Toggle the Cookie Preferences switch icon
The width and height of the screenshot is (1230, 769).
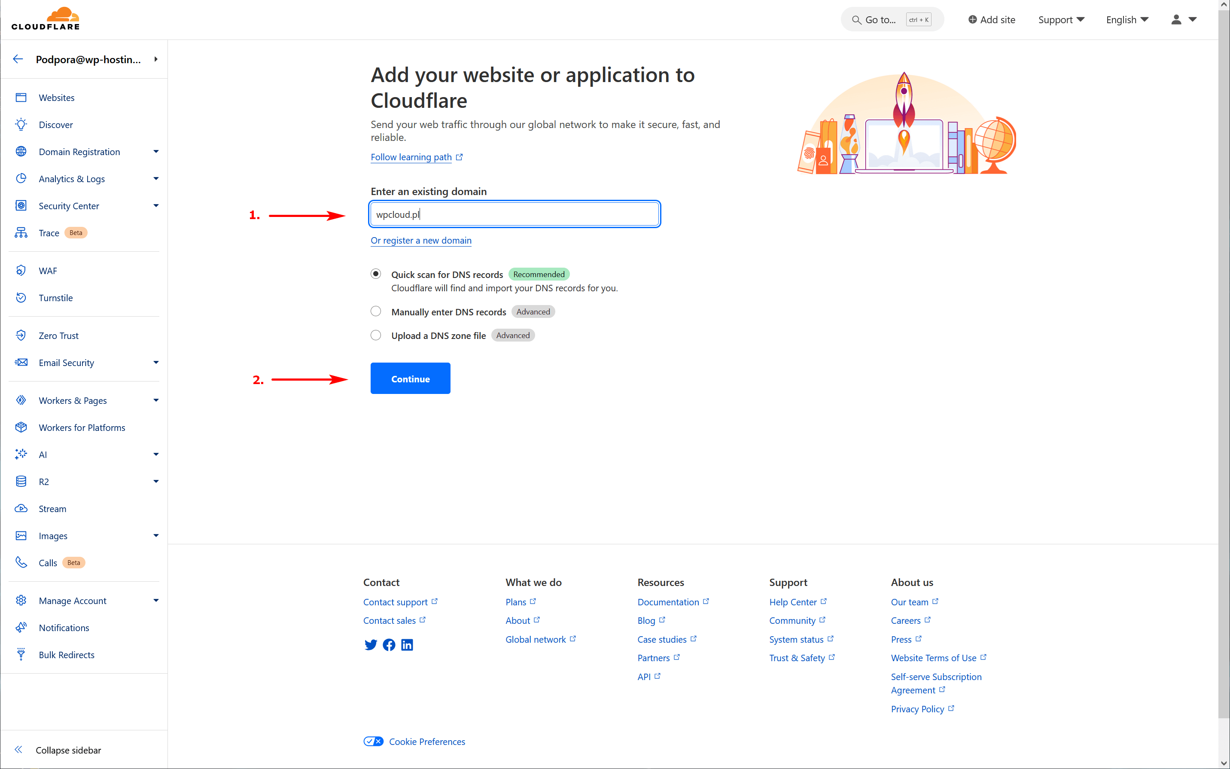[374, 741]
